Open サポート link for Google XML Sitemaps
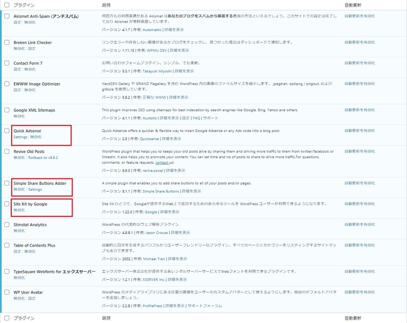This screenshot has width=407, height=323. pos(211,118)
